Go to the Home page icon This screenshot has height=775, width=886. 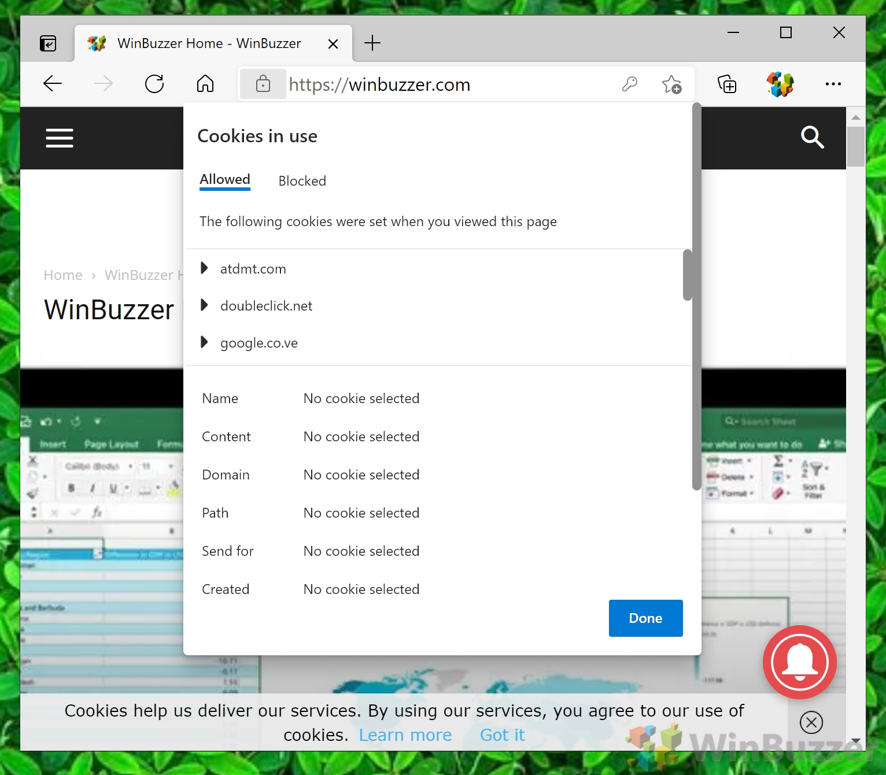(205, 84)
